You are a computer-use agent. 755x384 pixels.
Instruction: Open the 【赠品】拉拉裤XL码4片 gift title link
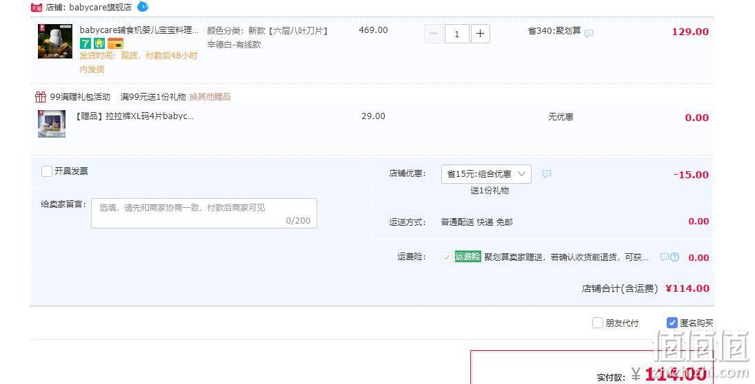pos(134,116)
